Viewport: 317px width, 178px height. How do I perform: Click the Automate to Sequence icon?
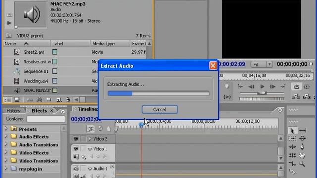[30, 100]
